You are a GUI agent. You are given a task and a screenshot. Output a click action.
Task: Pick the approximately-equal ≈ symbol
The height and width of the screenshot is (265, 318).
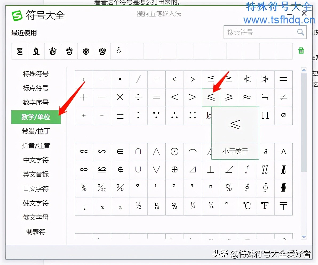pos(247,97)
